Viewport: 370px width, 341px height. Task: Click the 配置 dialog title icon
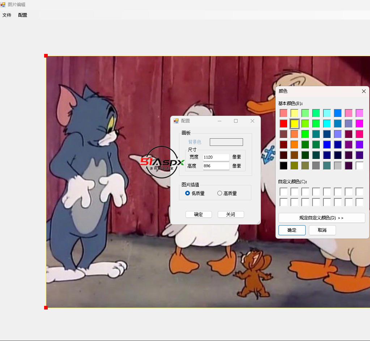pyautogui.click(x=176, y=121)
